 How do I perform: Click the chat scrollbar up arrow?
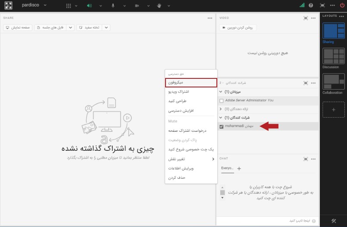coord(222,187)
